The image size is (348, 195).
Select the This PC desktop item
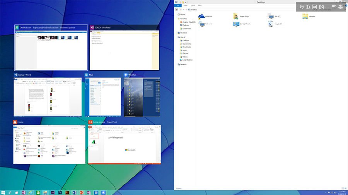point(274,17)
